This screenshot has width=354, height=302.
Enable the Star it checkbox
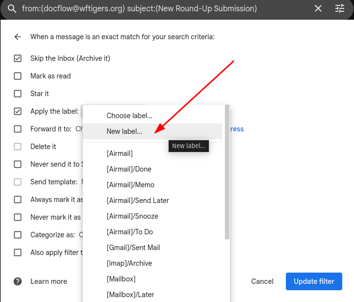pyautogui.click(x=18, y=94)
